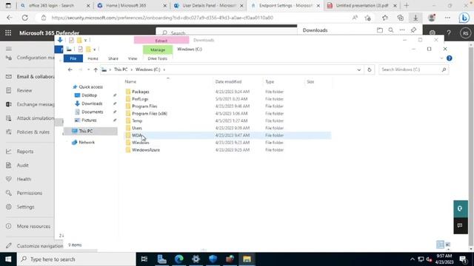Image resolution: width=474 pixels, height=266 pixels.
Task: Open Health in Defender sidebar
Action: coord(24,180)
